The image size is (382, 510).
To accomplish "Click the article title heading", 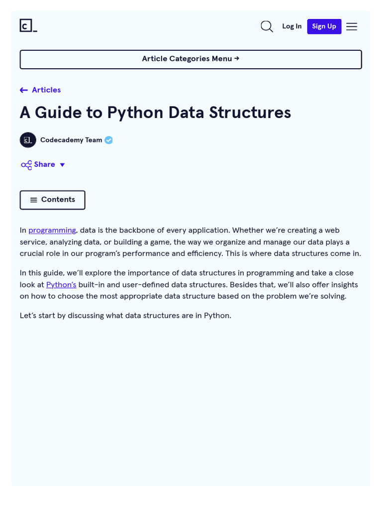I will pos(155,113).
